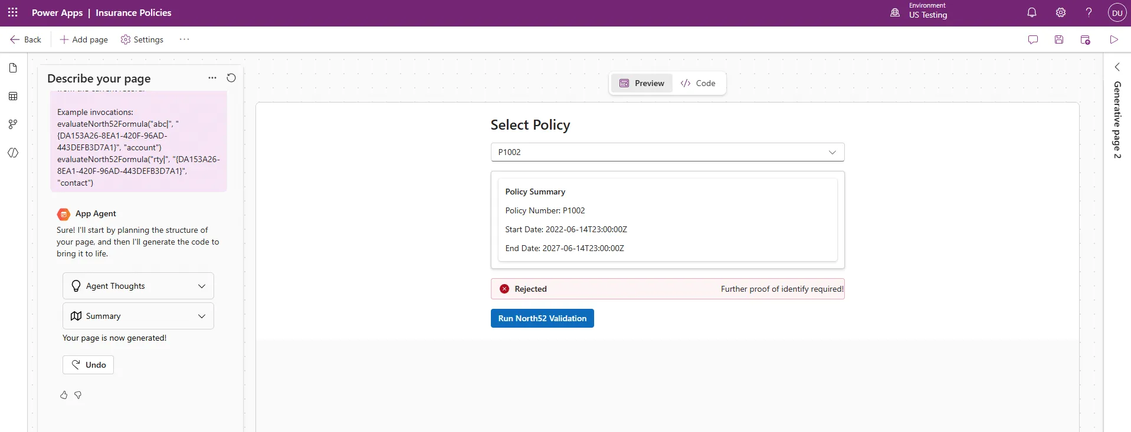
Task: Click 'Your page is now generated!' text
Action: 114,338
